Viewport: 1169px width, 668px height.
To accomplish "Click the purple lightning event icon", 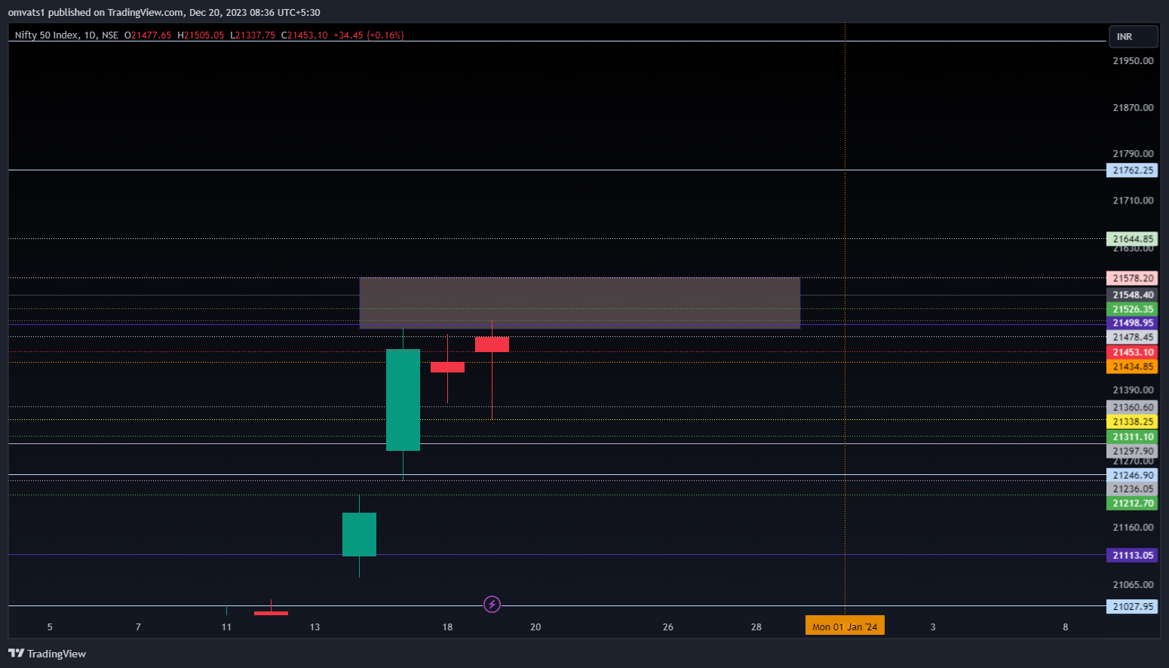I will point(492,604).
